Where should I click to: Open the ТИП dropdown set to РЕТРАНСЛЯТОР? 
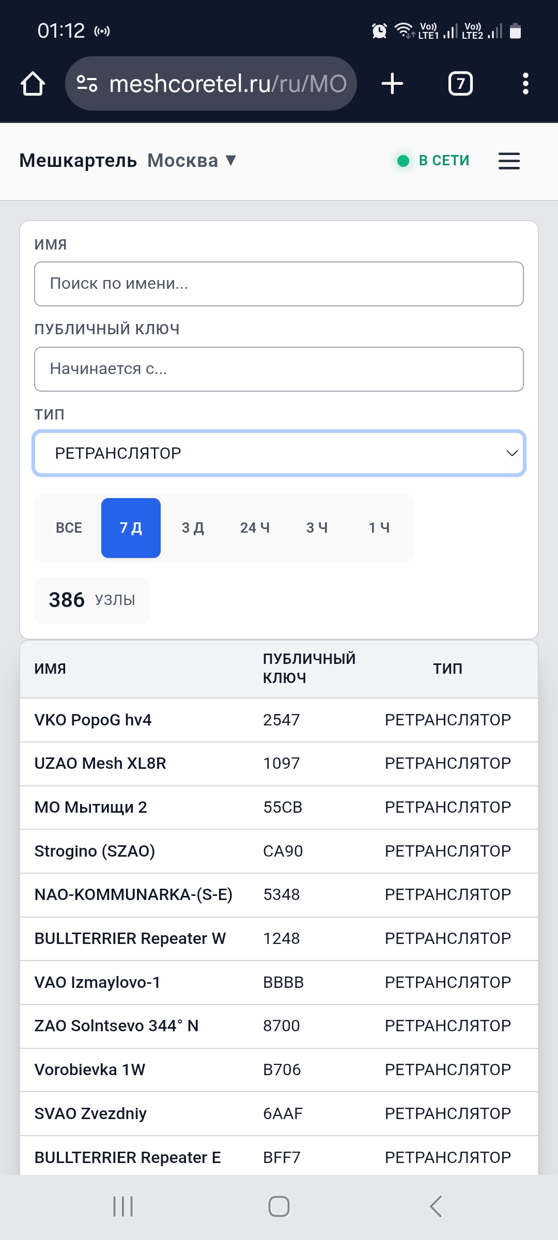pyautogui.click(x=279, y=453)
